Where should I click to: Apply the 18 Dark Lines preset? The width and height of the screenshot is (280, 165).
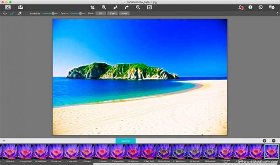click(133, 152)
